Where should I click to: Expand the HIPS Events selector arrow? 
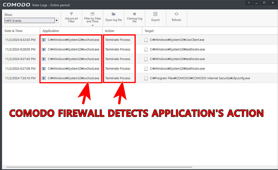56,20
